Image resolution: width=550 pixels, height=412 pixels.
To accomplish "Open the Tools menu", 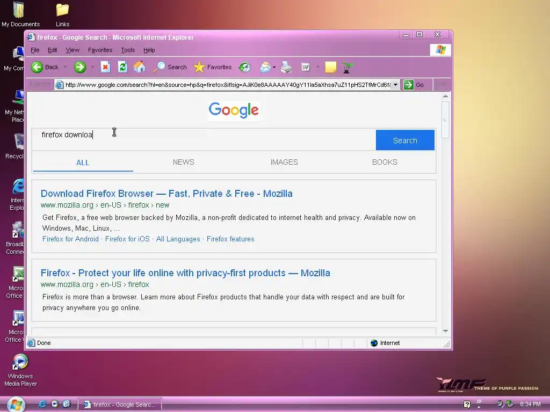I will pyautogui.click(x=128, y=50).
